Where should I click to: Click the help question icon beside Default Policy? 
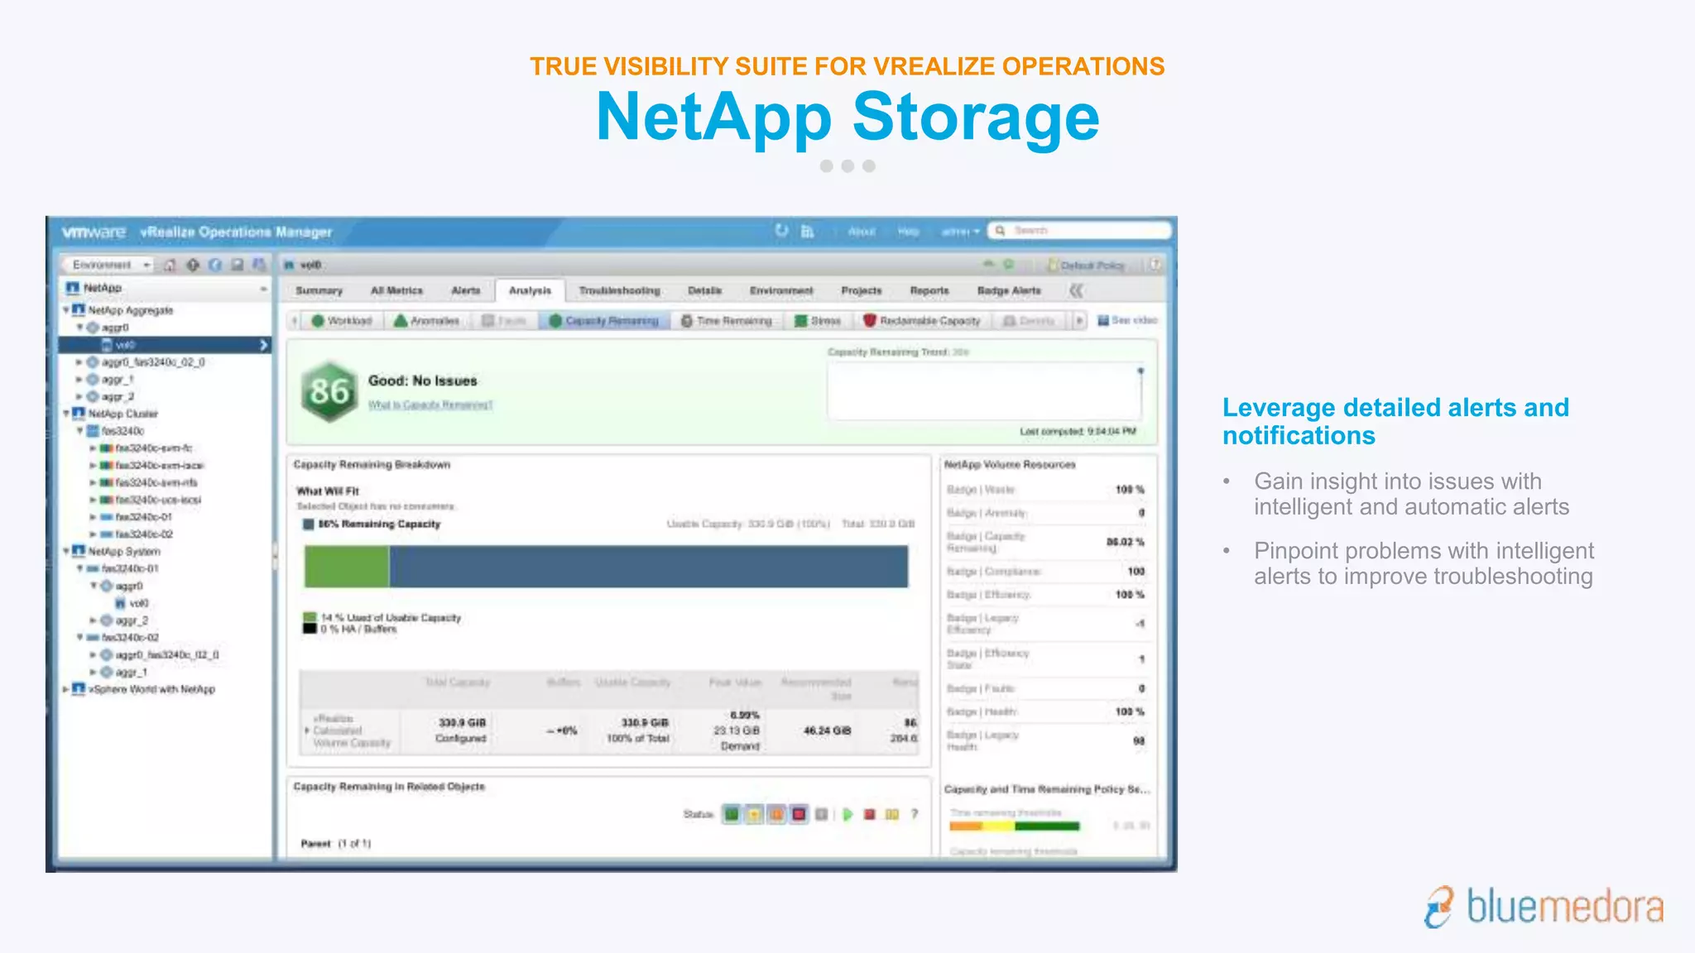click(x=1155, y=265)
